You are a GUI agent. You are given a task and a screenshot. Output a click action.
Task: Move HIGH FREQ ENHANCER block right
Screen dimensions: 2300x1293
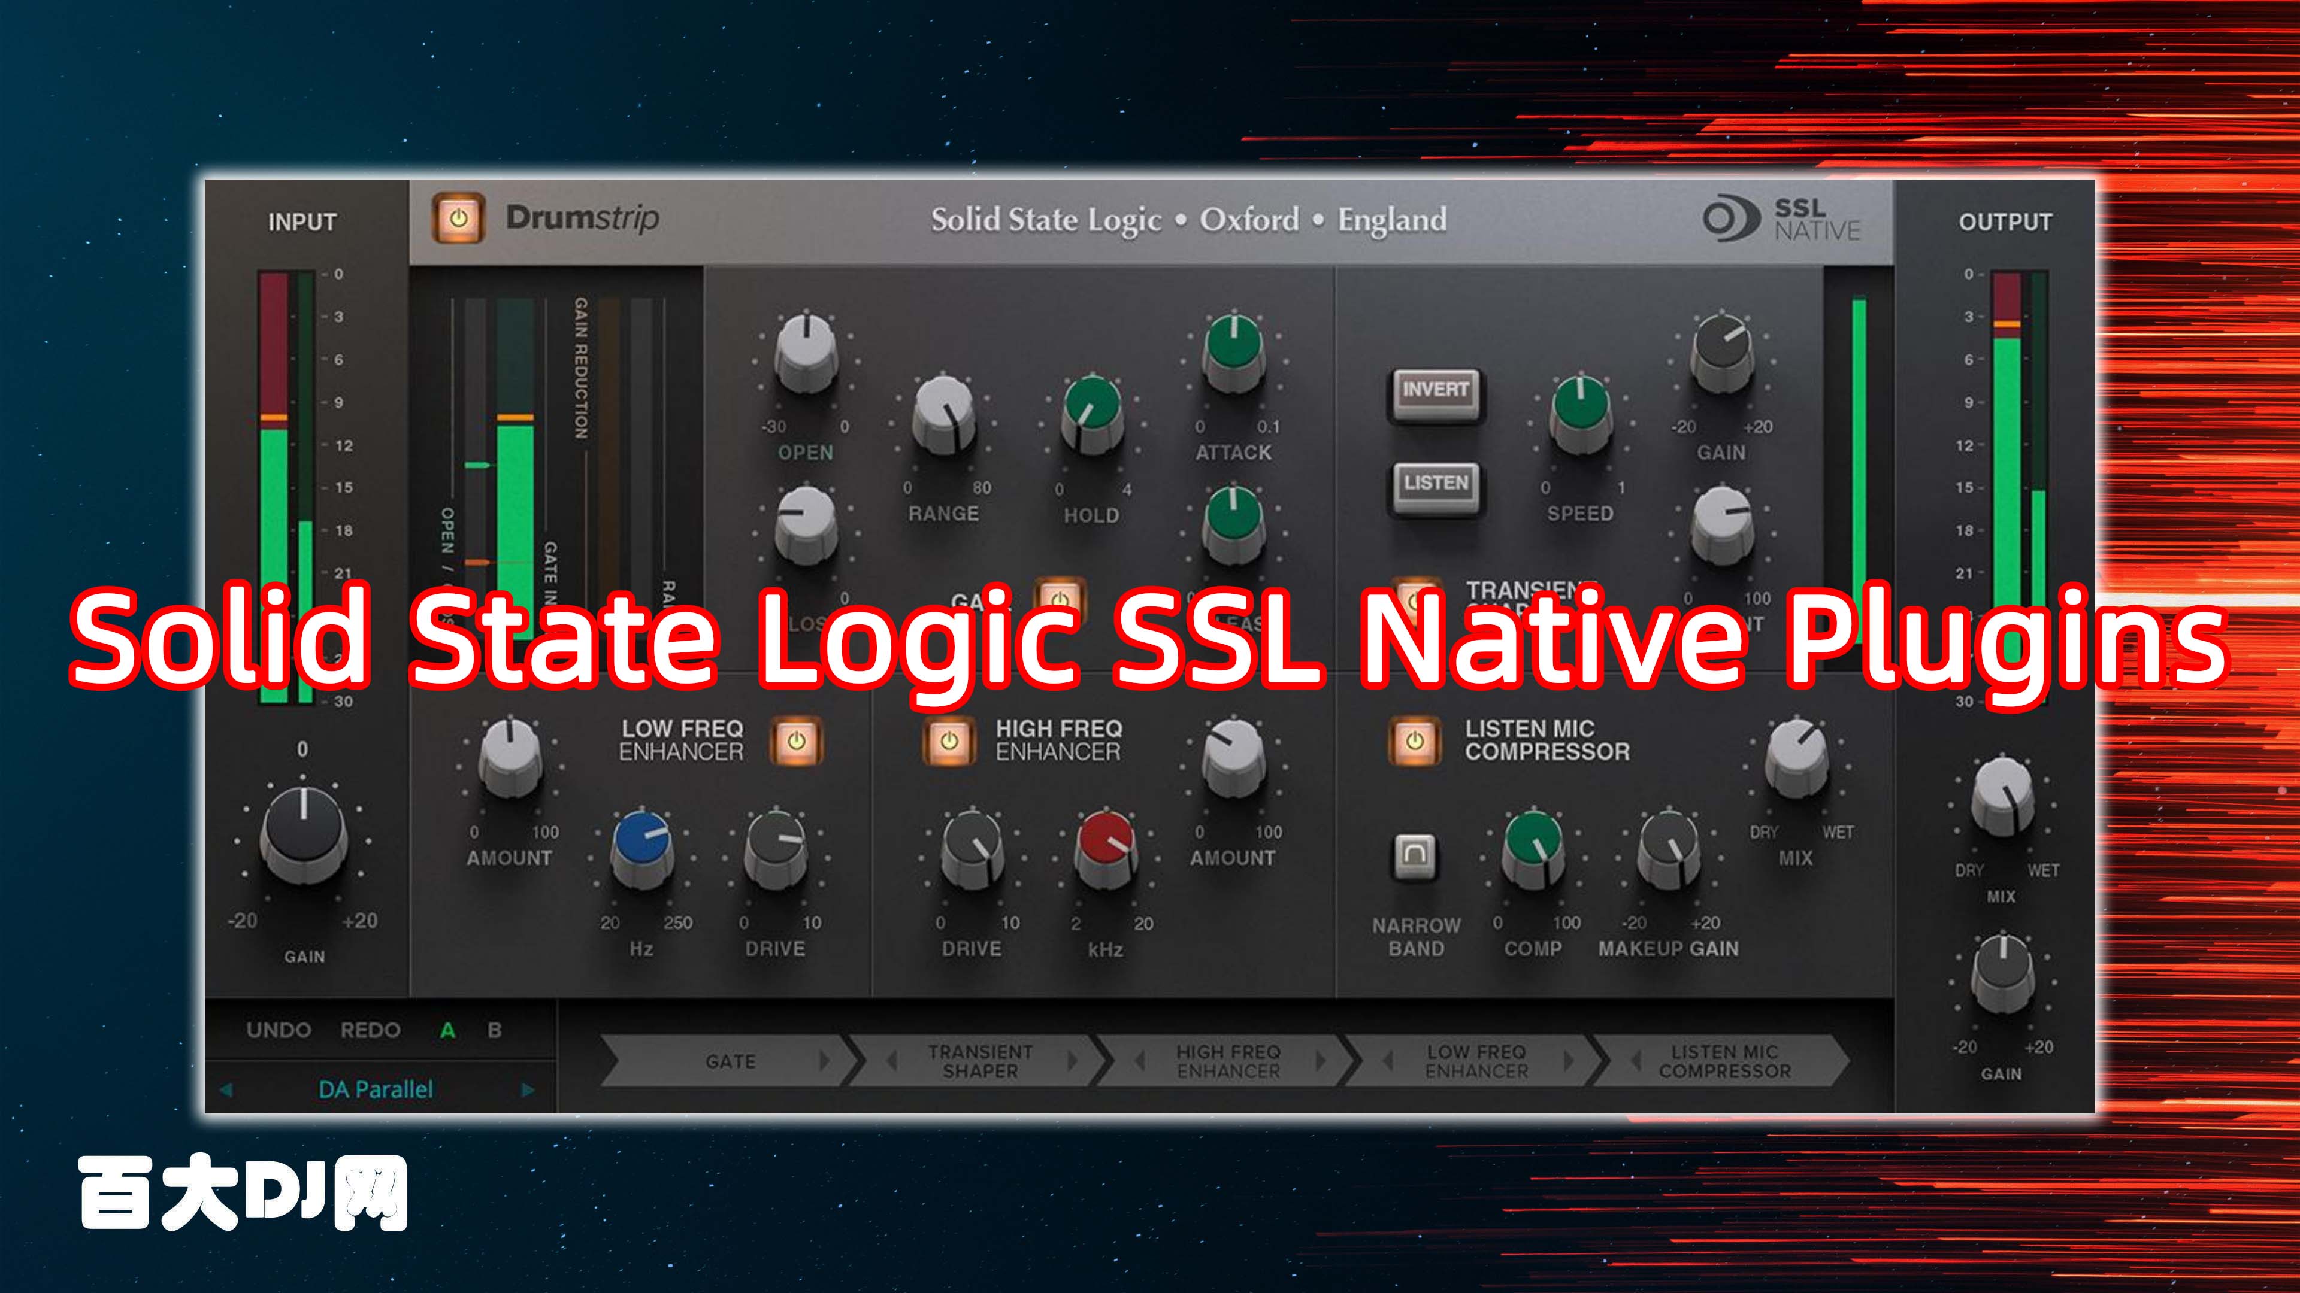[x=1321, y=1061]
